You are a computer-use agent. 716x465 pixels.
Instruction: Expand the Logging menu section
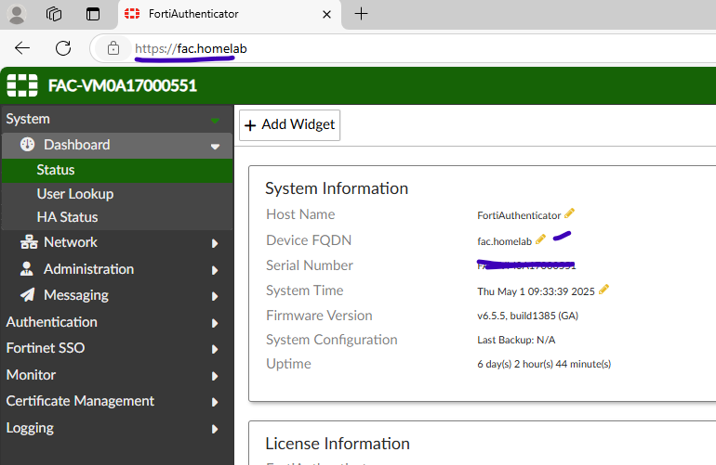point(215,429)
